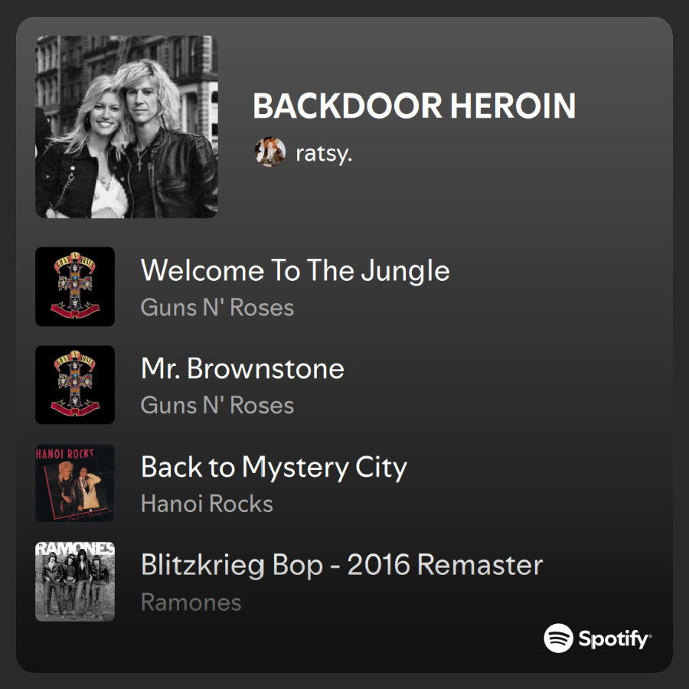Image resolution: width=689 pixels, height=689 pixels.
Task: Open the Hanoi Rocks artist name
Action: (207, 504)
